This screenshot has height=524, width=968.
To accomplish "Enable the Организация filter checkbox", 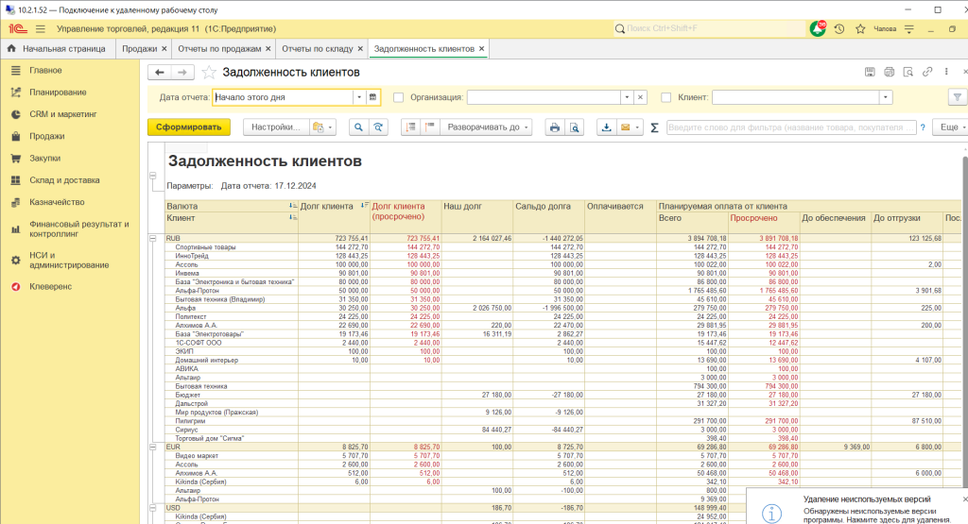I will tap(398, 96).
